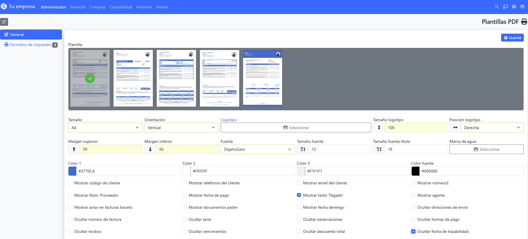Click the top margin up arrow icon
This screenshot has width=528, height=239.
74,149
